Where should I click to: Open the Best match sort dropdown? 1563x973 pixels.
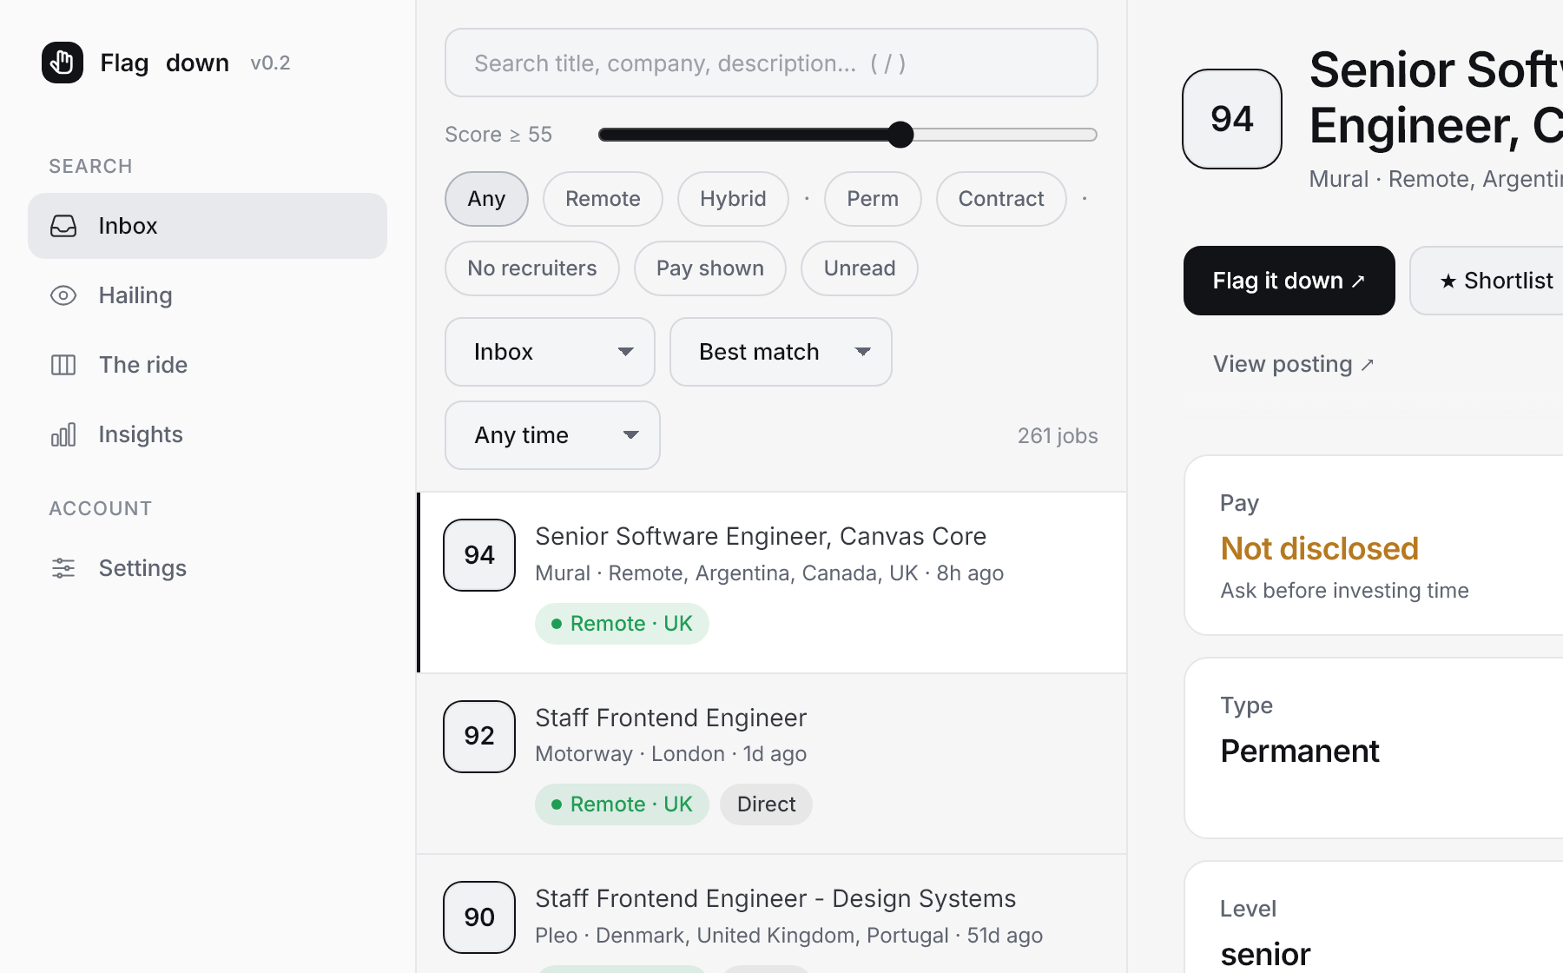(x=781, y=352)
